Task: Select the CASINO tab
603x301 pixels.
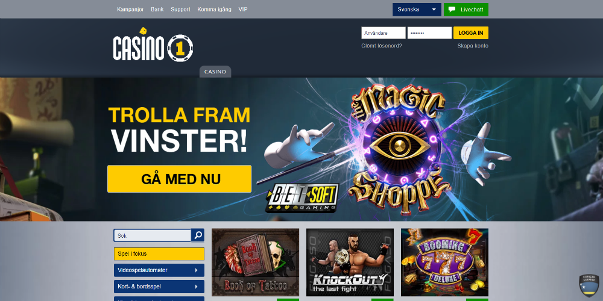Action: 215,72
